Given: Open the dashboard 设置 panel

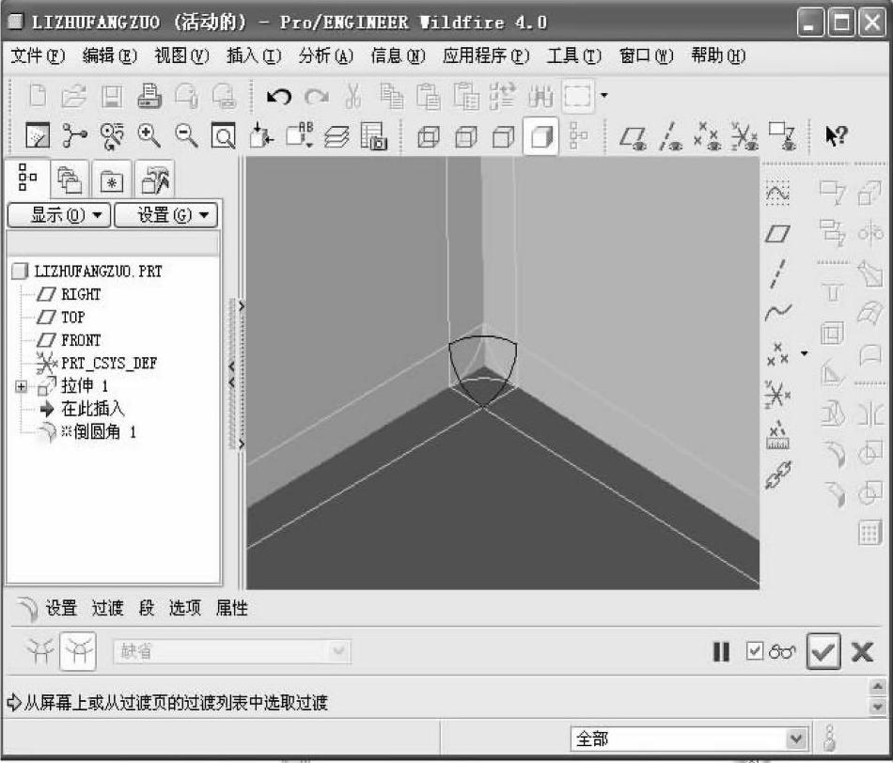Looking at the screenshot, I should pos(61,608).
